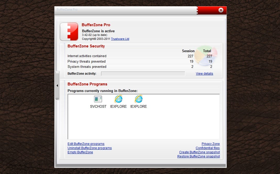Select the second IEXPLORE program icon

[x=139, y=99]
